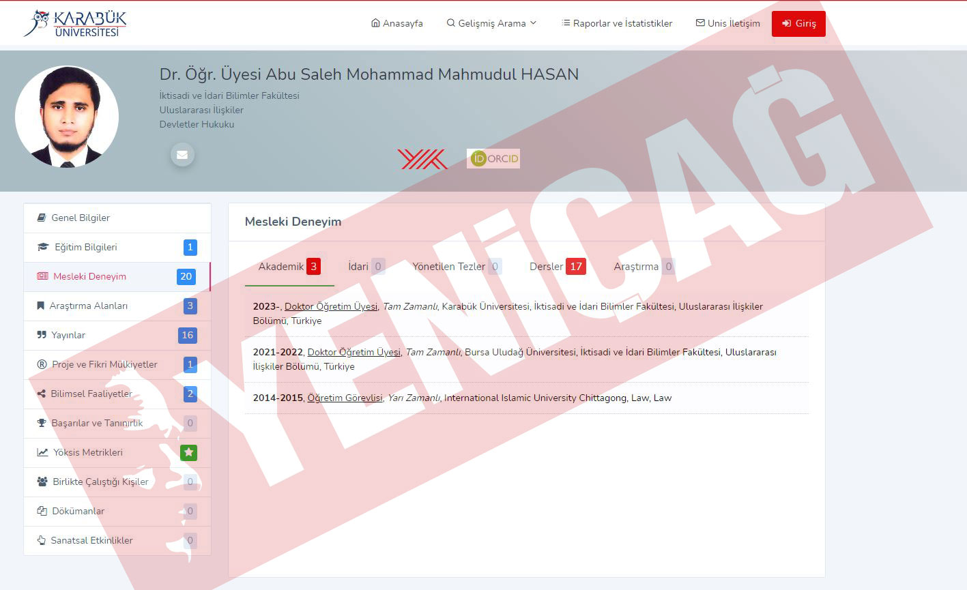The height and width of the screenshot is (590, 967).
Task: Switch to the Dersler tab
Action: pyautogui.click(x=558, y=267)
